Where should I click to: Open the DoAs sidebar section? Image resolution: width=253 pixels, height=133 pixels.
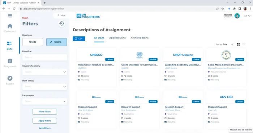[x=9, y=46]
